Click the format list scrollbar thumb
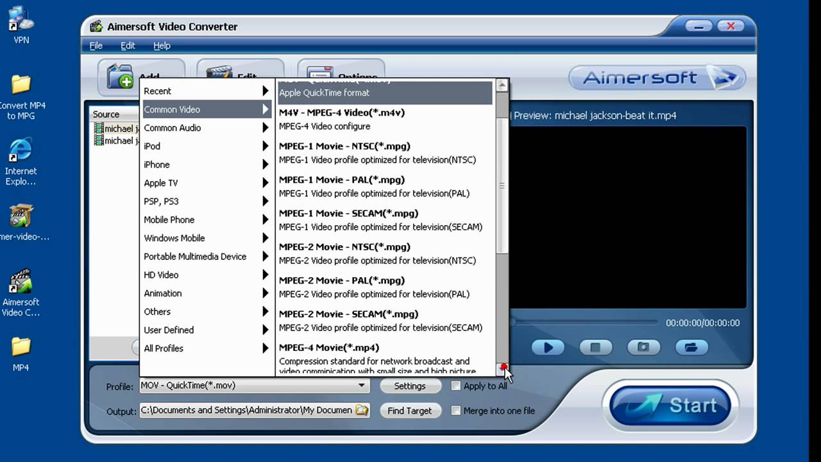 (502, 185)
